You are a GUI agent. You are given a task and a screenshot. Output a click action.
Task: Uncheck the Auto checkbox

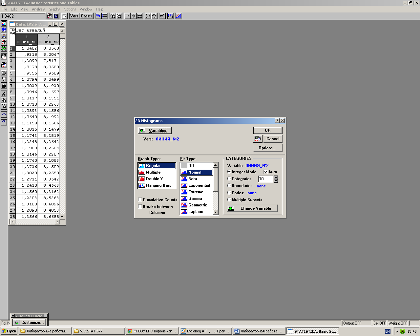point(265,172)
